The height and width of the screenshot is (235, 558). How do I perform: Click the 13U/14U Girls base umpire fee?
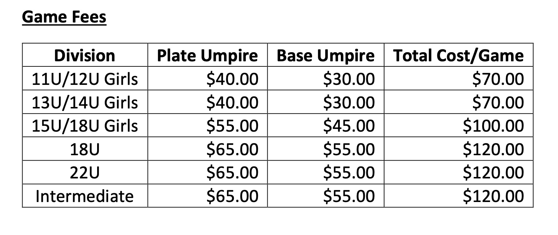pyautogui.click(x=348, y=102)
